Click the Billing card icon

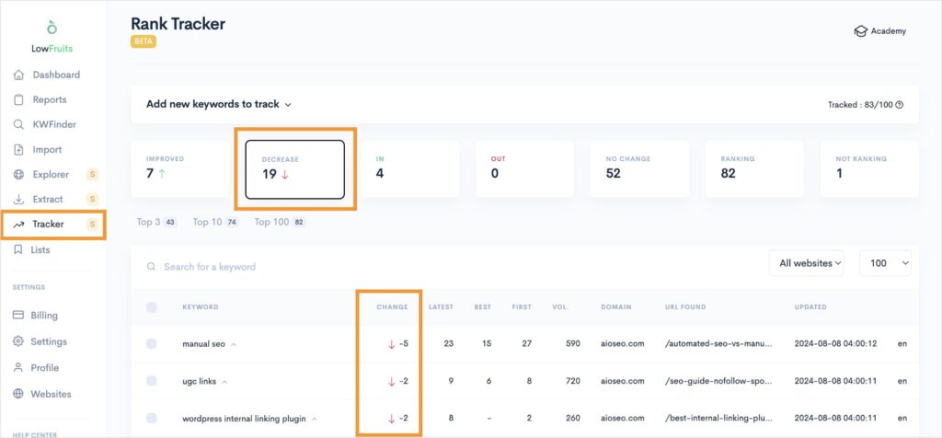(x=18, y=315)
